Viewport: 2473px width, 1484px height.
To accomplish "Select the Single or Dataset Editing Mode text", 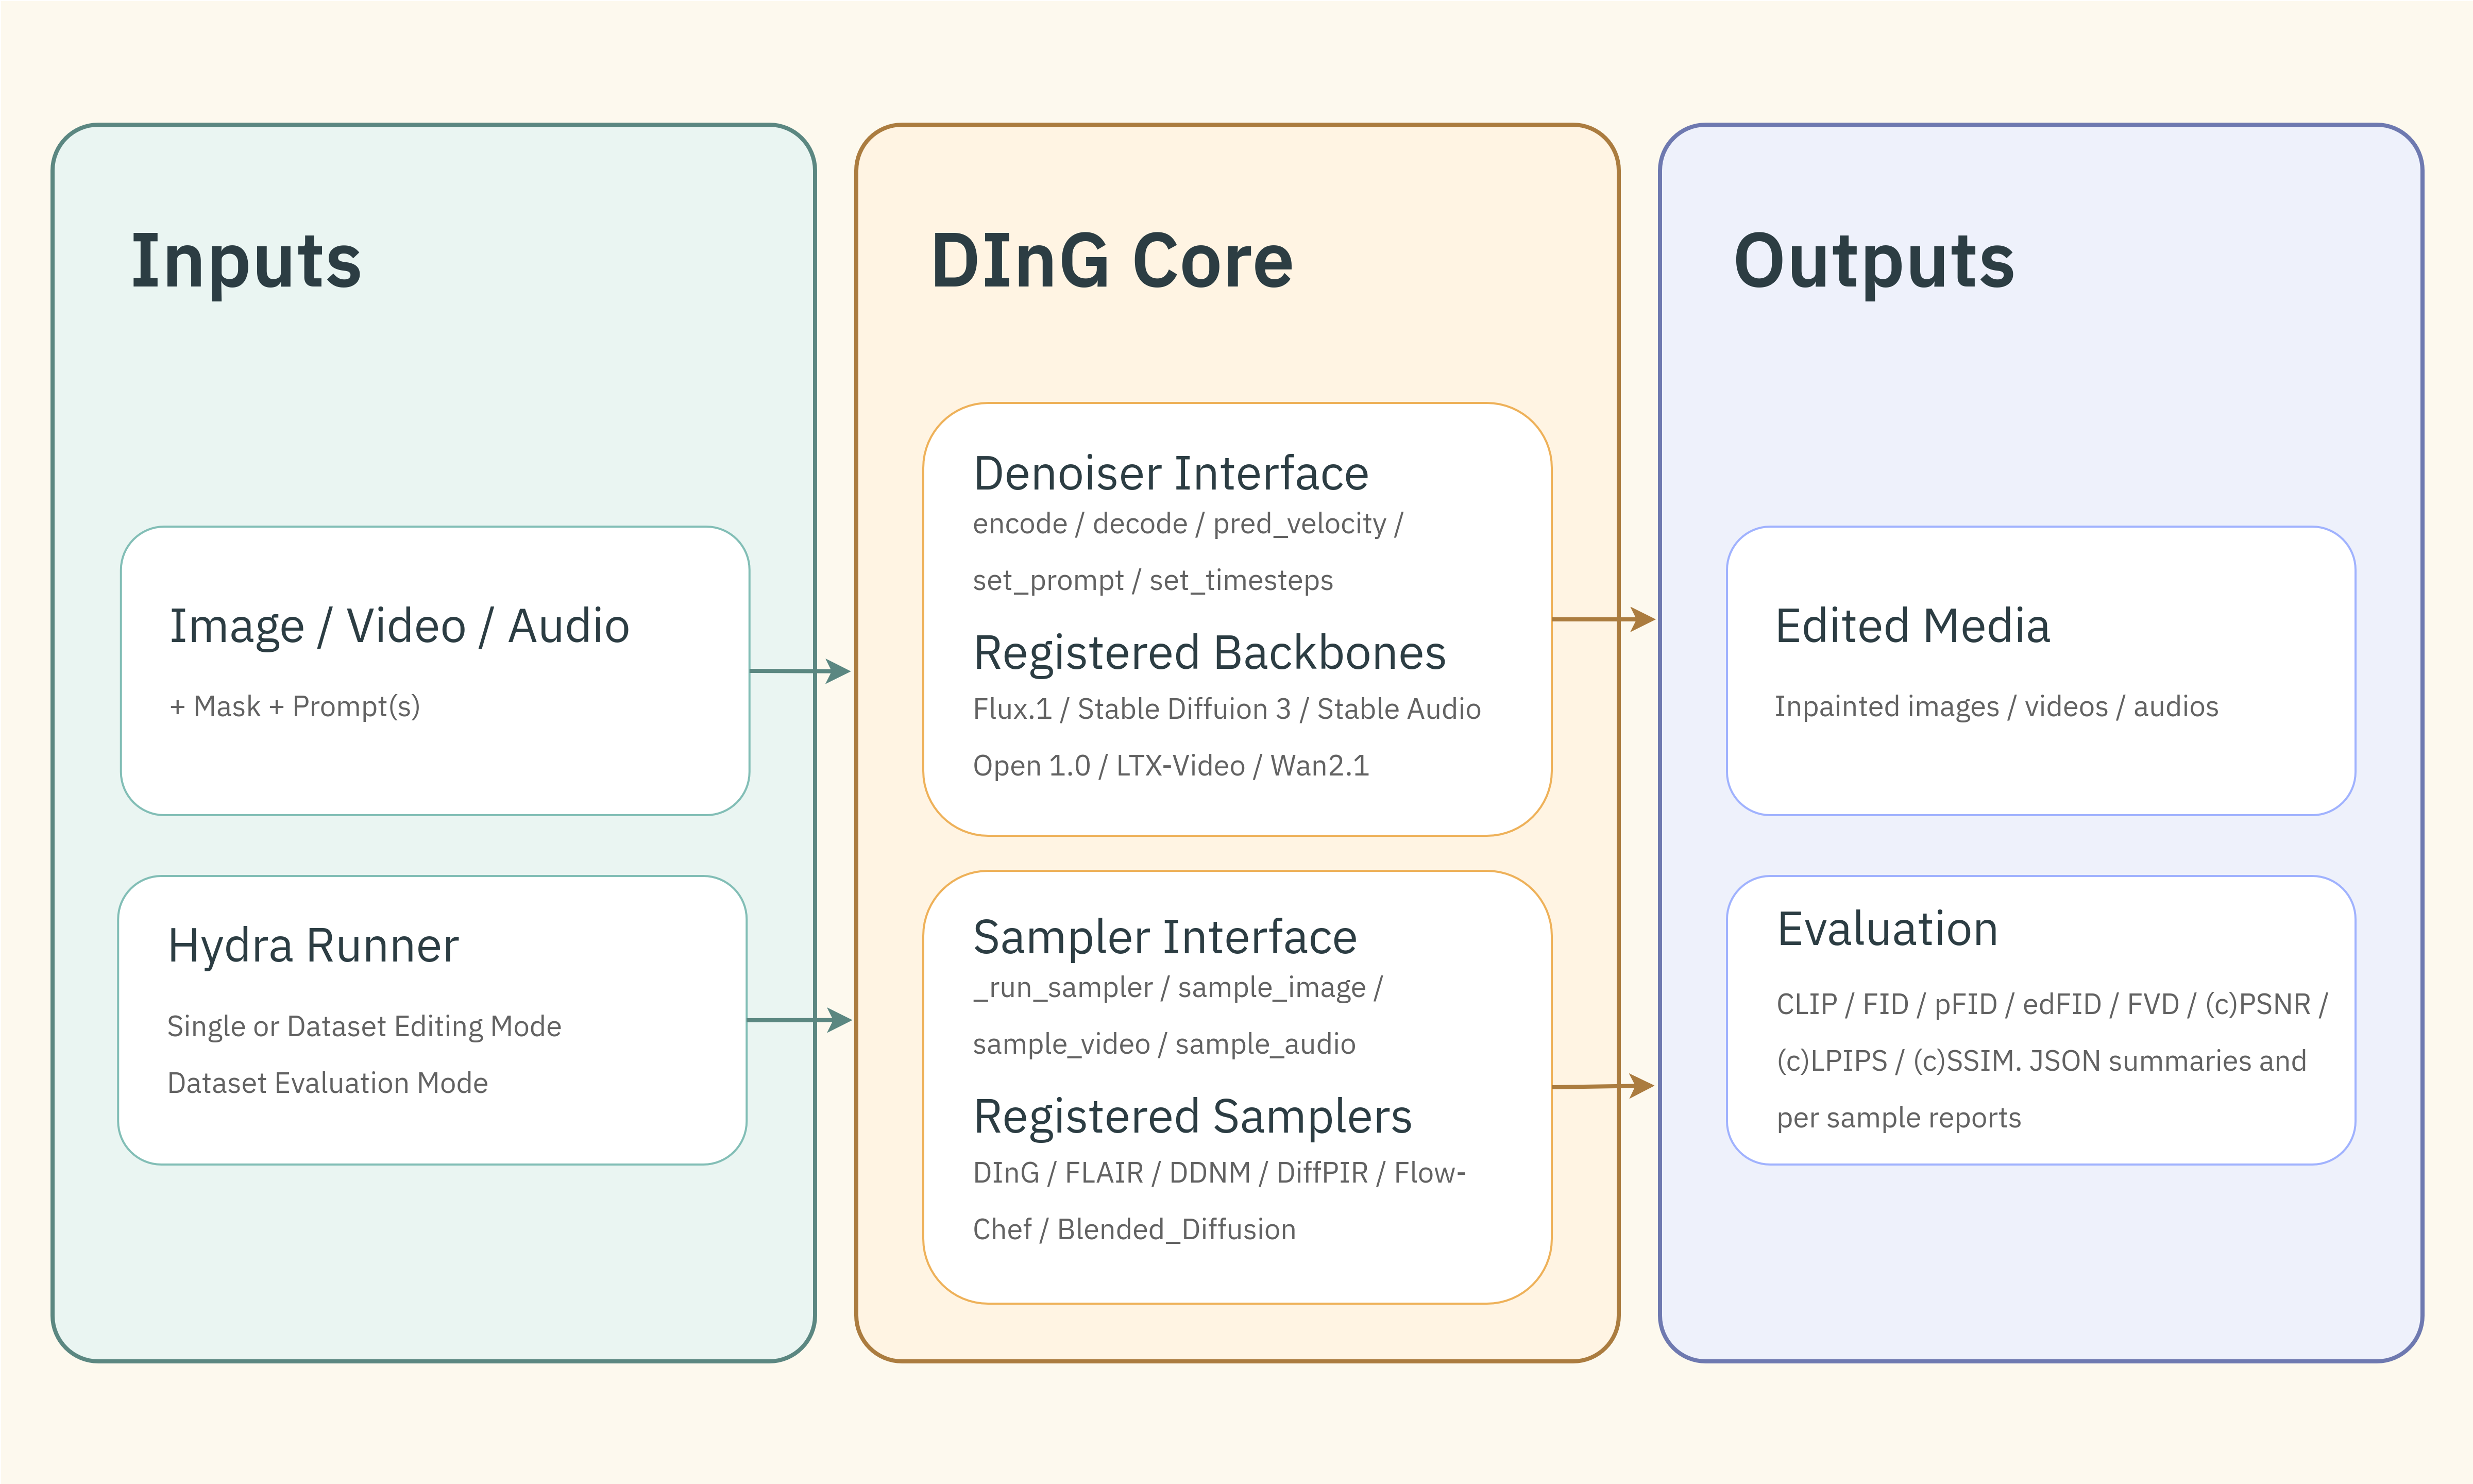I will coord(364,1025).
